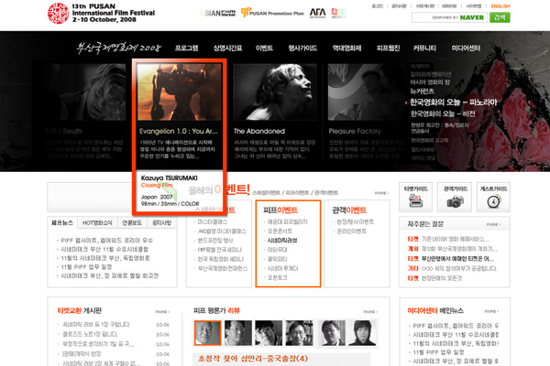
Task: Click more link in 자주묻는 질문 box
Action: (x=493, y=224)
